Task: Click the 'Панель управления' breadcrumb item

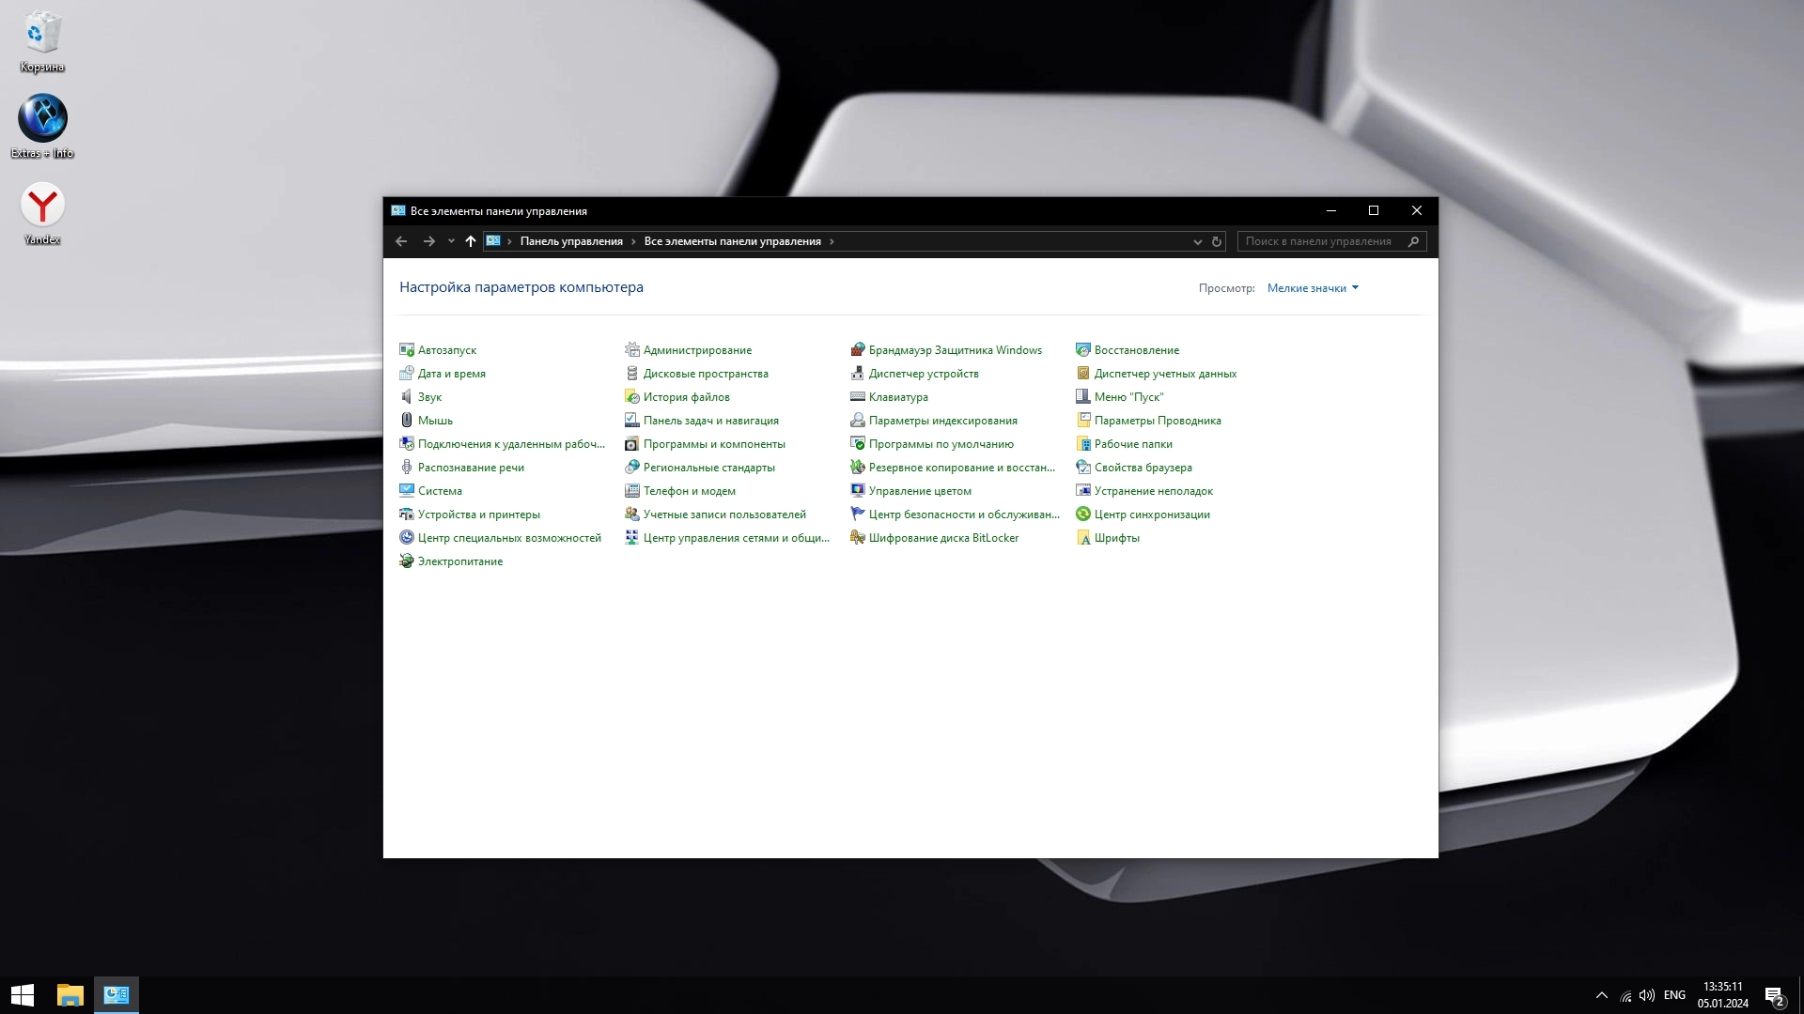Action: pos(571,241)
